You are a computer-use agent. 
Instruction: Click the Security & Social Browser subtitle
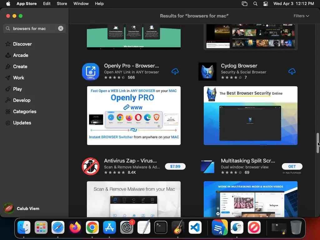(x=243, y=72)
